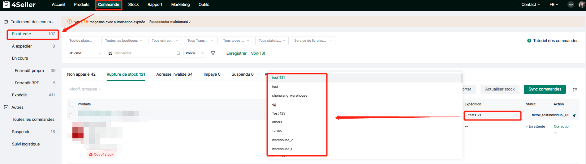Click inside the Recherche search field

pyautogui.click(x=142, y=53)
